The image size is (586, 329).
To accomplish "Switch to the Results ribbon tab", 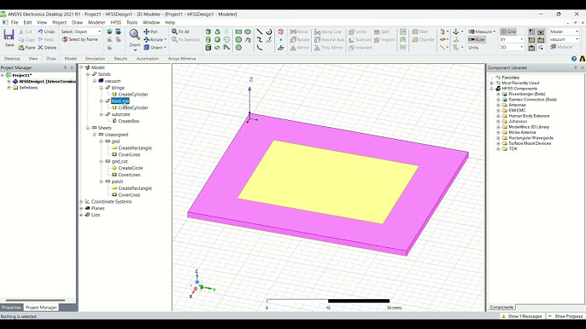I will (x=120, y=59).
